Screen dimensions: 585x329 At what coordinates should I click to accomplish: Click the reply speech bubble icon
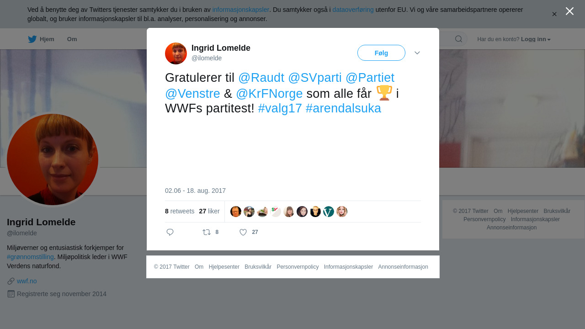click(170, 232)
